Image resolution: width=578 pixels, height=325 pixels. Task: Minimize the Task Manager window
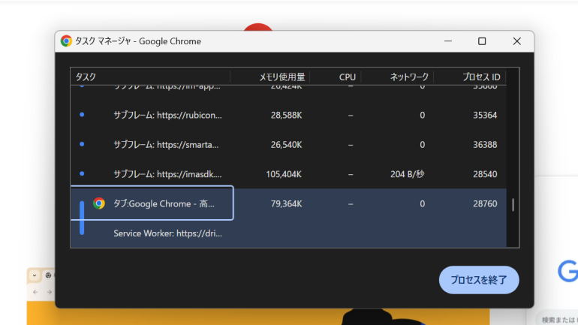(x=448, y=41)
